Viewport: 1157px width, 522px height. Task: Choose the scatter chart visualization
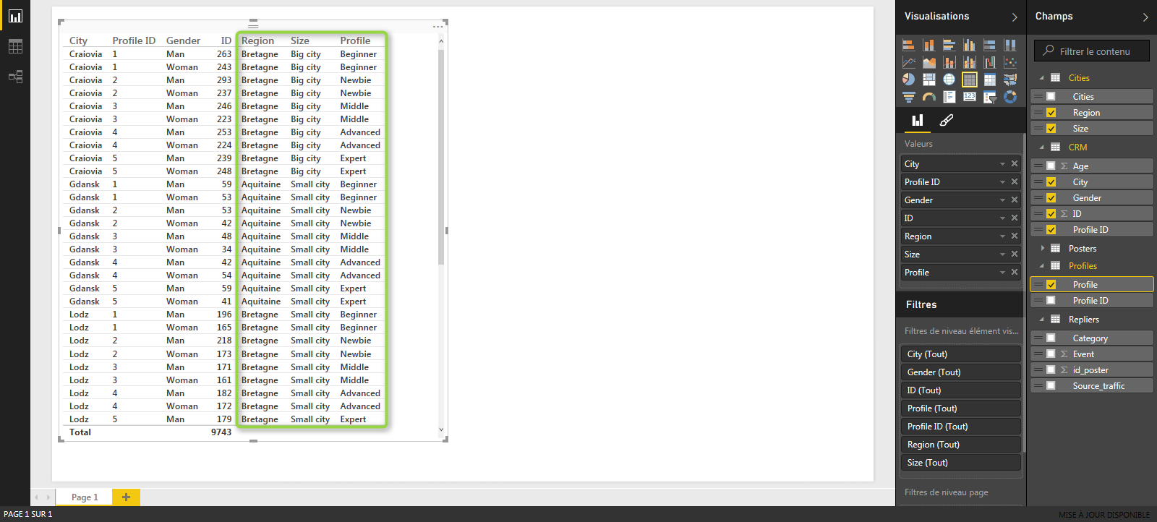click(x=1010, y=62)
